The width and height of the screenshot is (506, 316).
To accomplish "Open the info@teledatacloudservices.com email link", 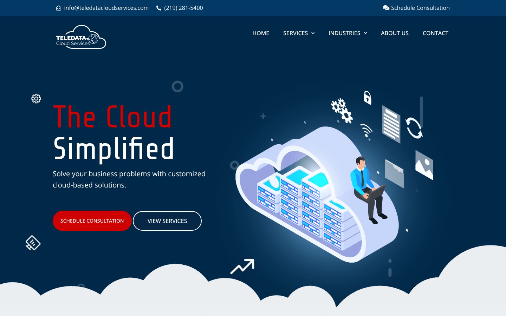I will click(x=106, y=8).
